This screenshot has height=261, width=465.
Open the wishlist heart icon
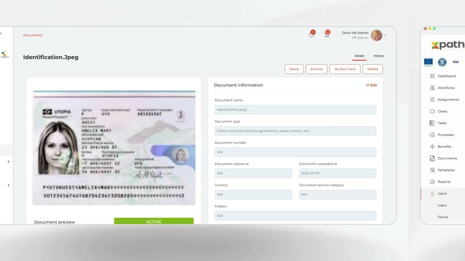[311, 35]
